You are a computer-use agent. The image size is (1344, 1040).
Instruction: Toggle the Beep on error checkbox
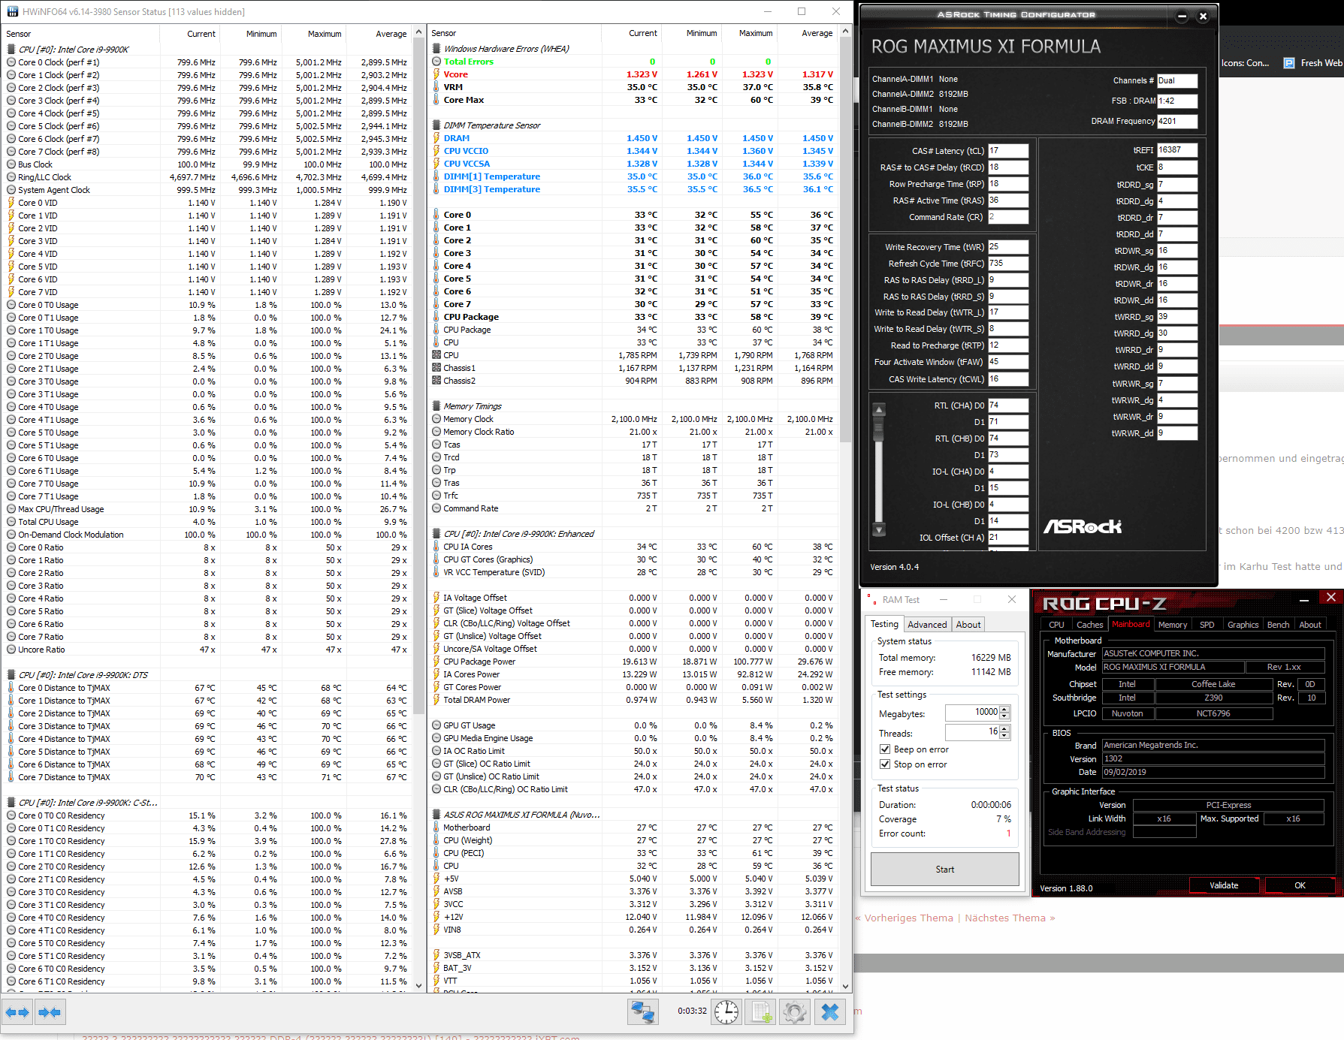tap(885, 749)
